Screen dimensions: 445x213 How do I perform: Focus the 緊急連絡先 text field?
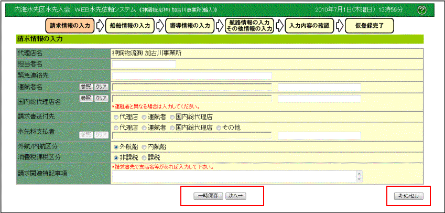pos(191,76)
